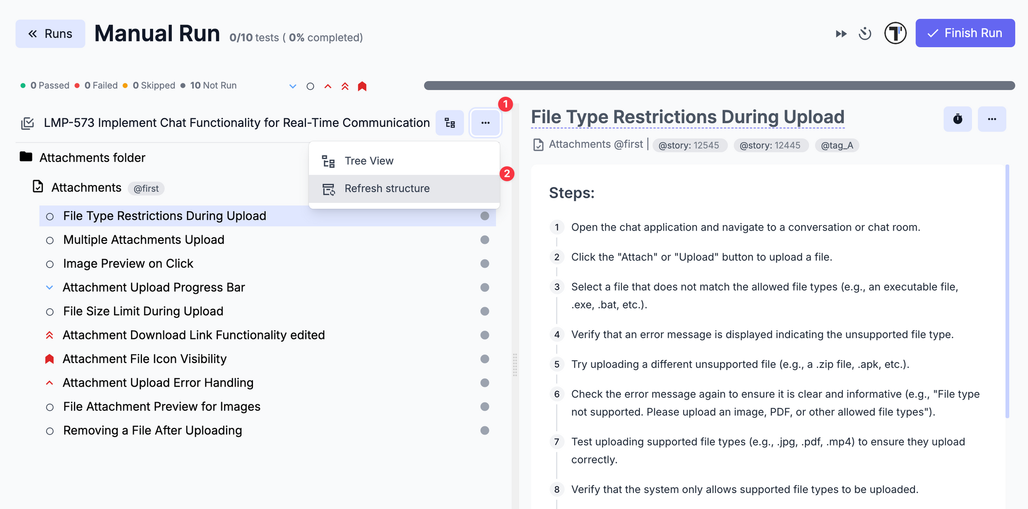Click the @story: 12545 tag

689,145
